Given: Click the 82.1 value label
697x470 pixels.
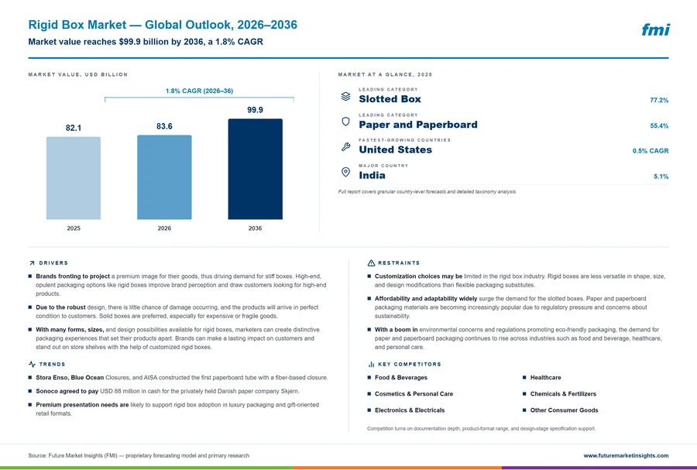Looking at the screenshot, I should [74, 128].
